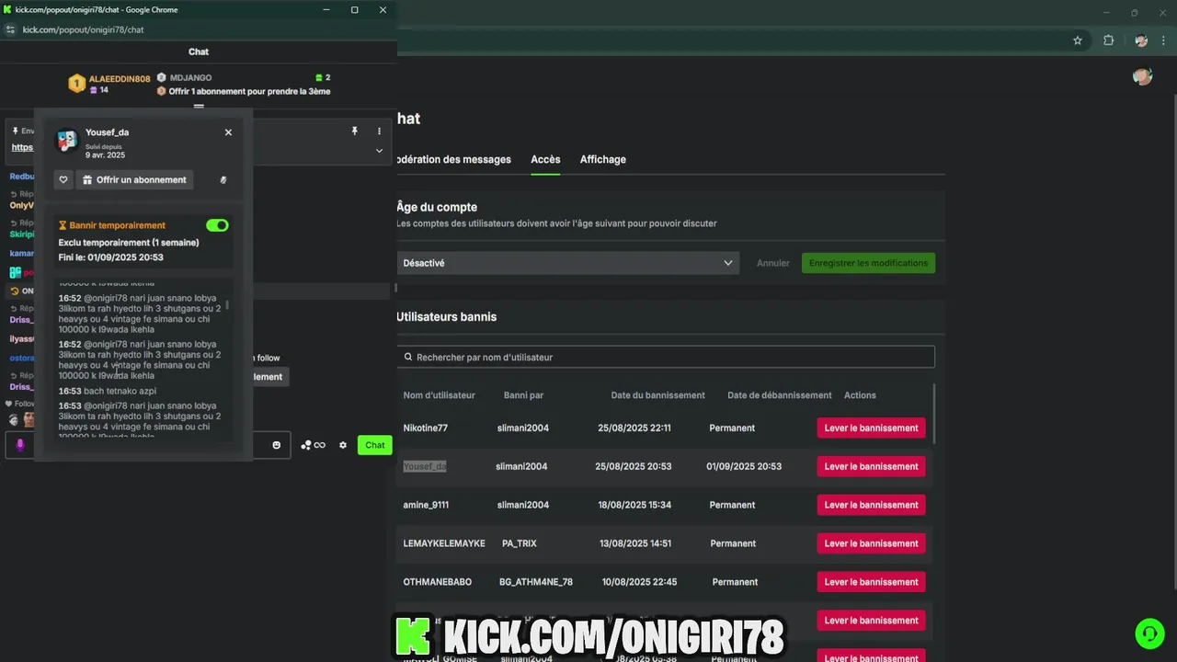
Task: Click LEMAYKELEMAYKE username in banned list
Action: click(443, 543)
